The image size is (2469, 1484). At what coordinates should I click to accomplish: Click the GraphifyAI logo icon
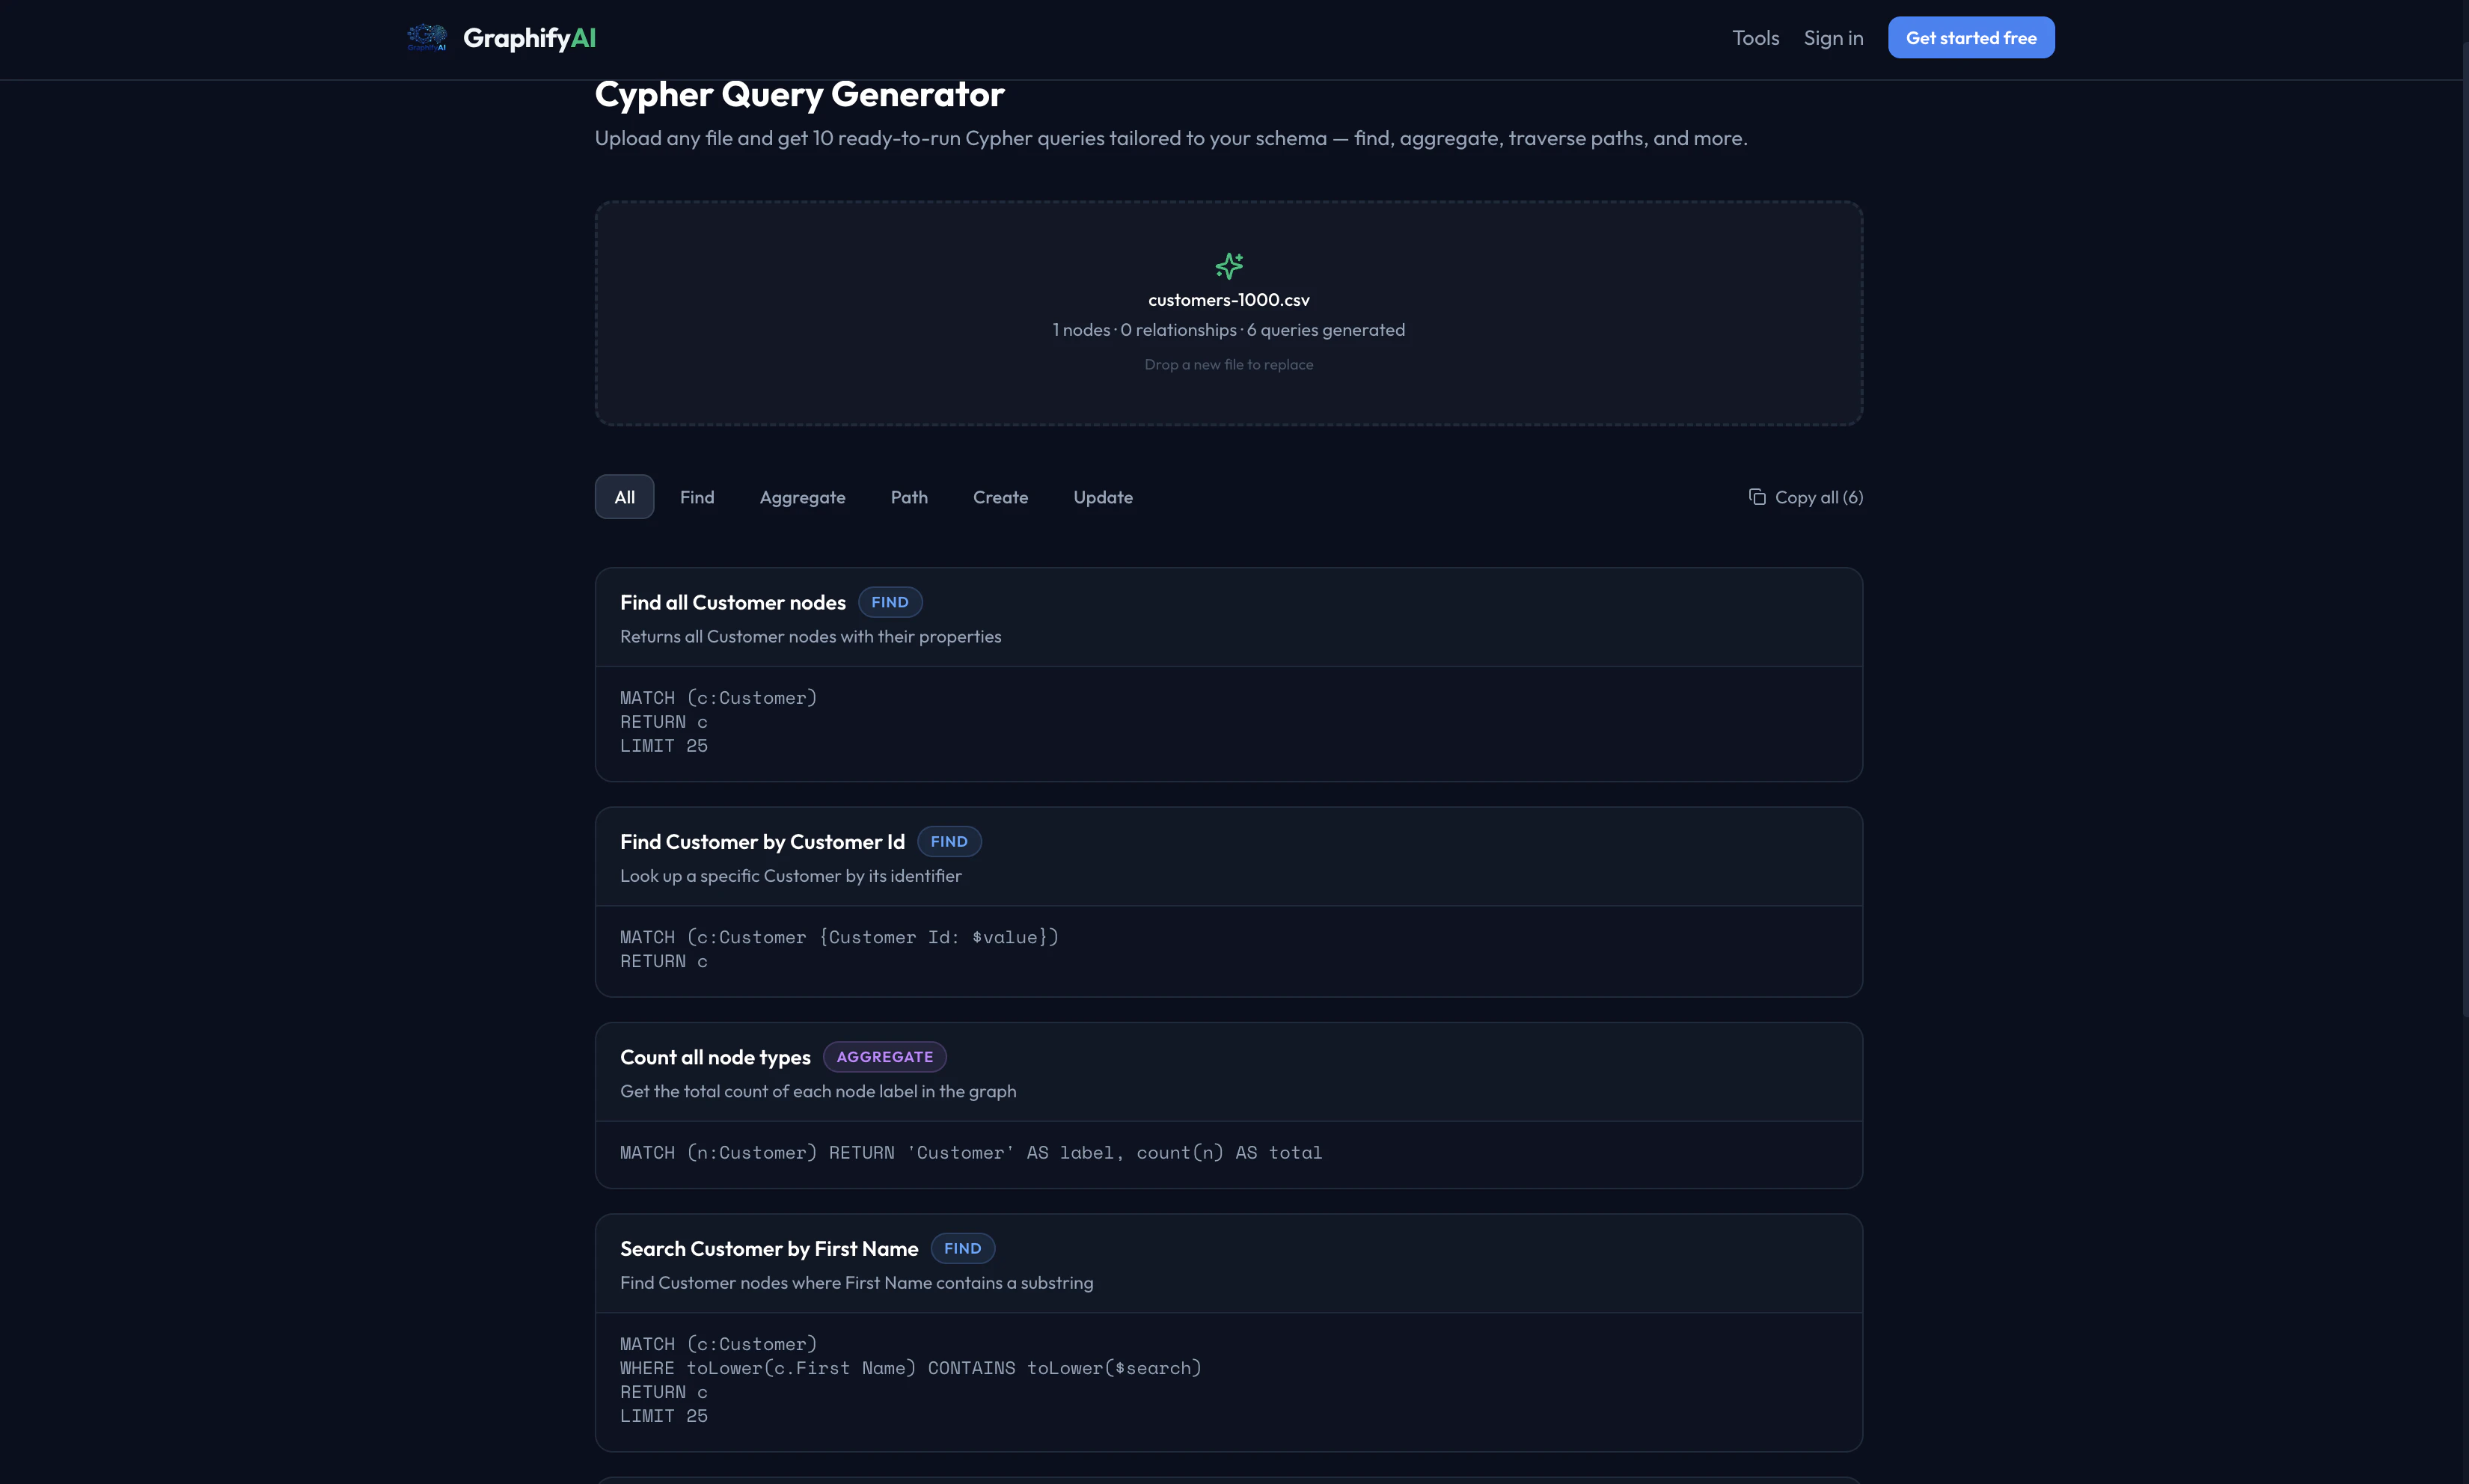pos(427,38)
